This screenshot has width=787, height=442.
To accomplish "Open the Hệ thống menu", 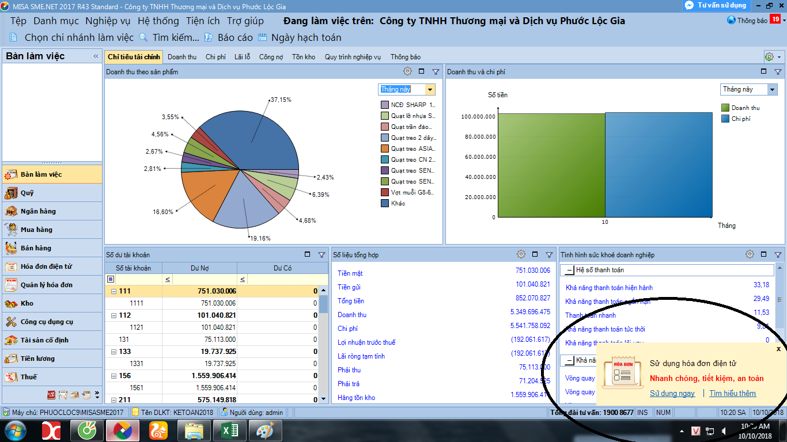I will coord(158,21).
